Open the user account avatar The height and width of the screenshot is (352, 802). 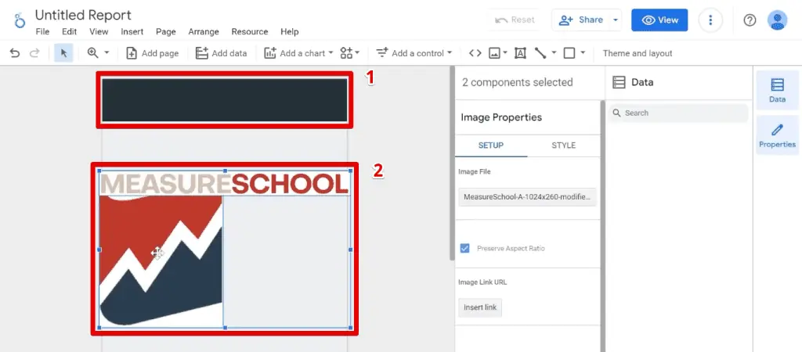777,20
